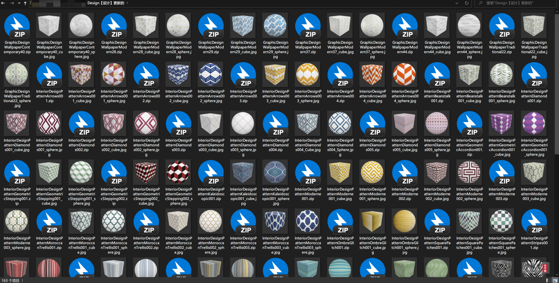Image resolution: width=559 pixels, height=283 pixels.
Task: Select InteriorDesignPatternArrows003.zip icon
Action: [x=243, y=74]
